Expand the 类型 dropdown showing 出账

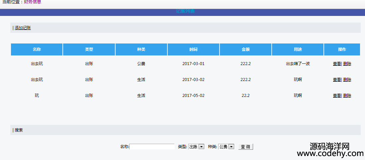click(196, 147)
